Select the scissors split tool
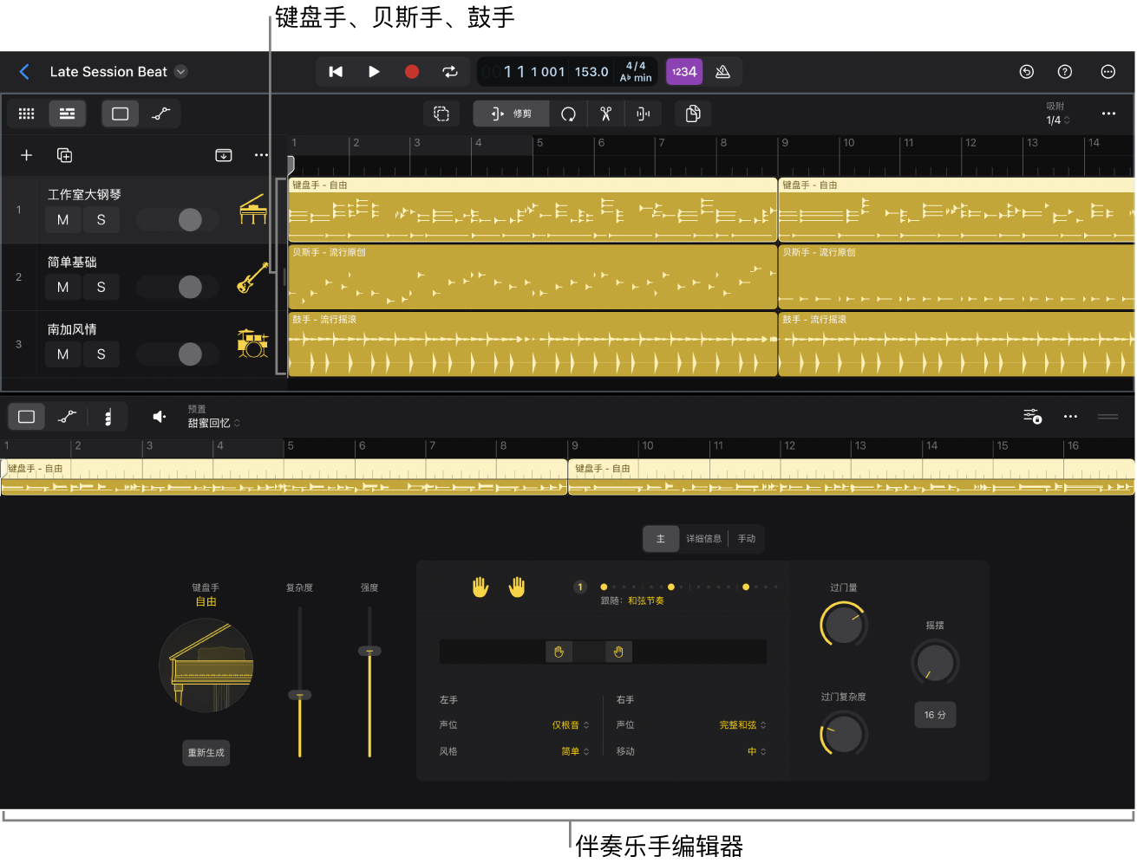This screenshot has width=1137, height=863. click(x=605, y=114)
